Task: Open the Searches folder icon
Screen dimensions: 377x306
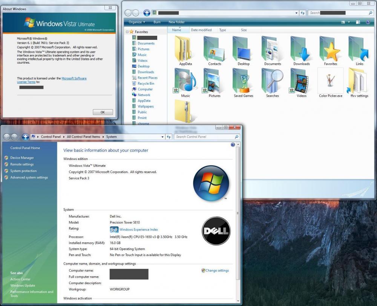Action: click(272, 82)
